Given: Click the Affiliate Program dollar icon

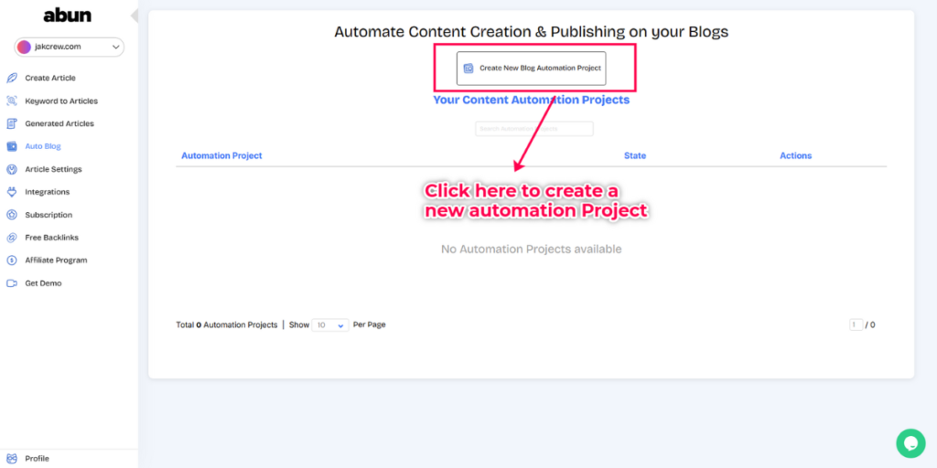Looking at the screenshot, I should (x=11, y=261).
